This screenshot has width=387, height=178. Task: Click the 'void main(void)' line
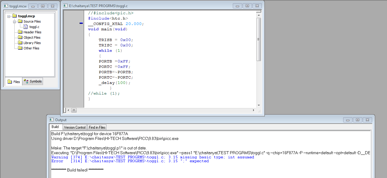(x=108, y=29)
